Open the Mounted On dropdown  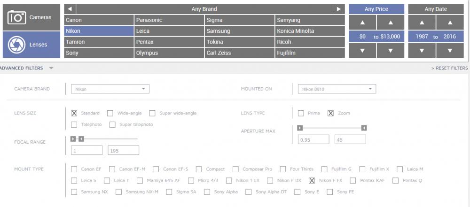click(x=337, y=89)
